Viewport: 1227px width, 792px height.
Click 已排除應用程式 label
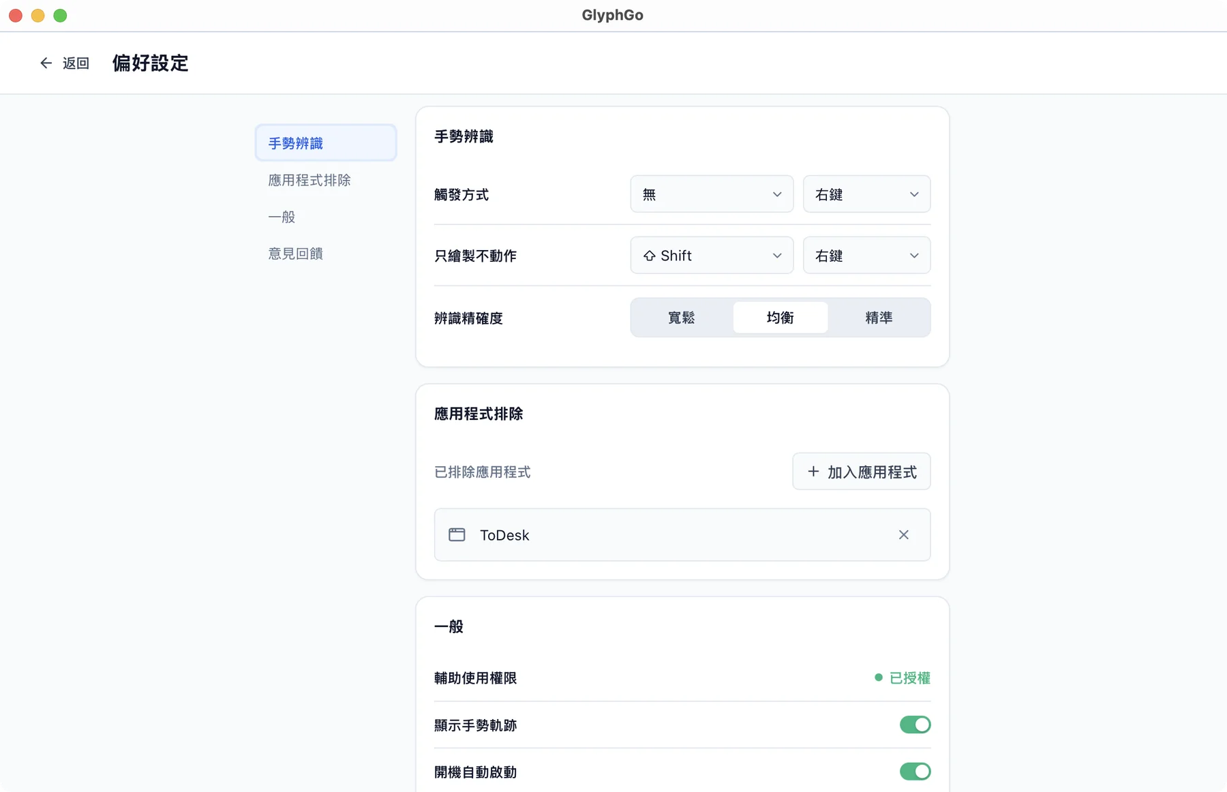point(483,472)
